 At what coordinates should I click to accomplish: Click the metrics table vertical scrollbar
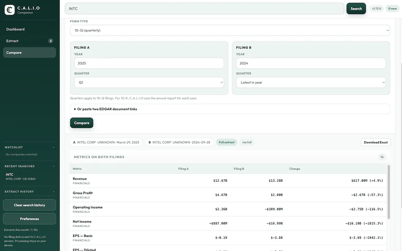[x=389, y=192]
